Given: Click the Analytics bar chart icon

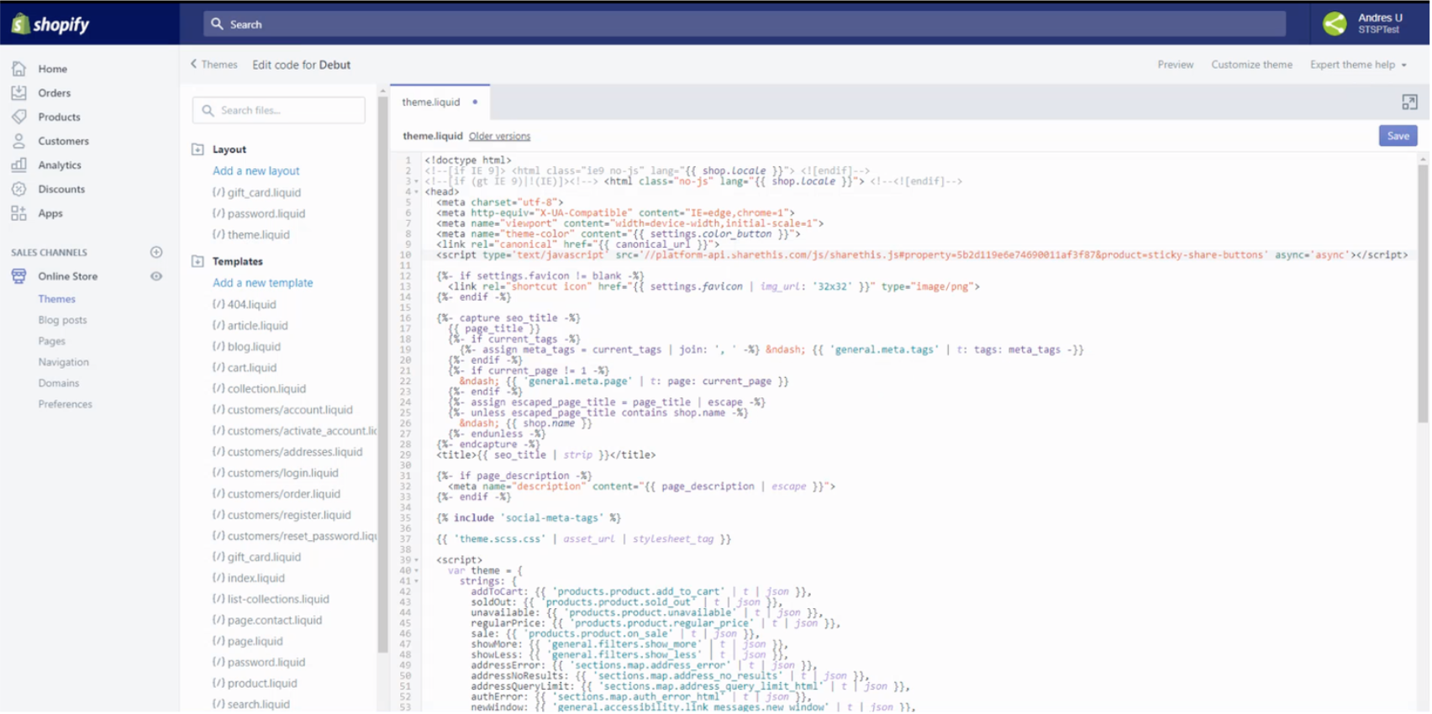Looking at the screenshot, I should point(18,165).
